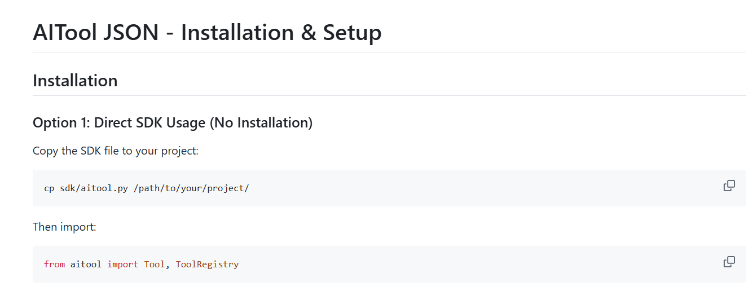Click the 'ToolRegistry' class name

[x=207, y=264]
